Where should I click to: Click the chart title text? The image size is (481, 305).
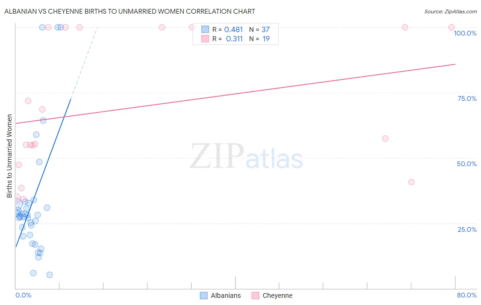(x=130, y=11)
